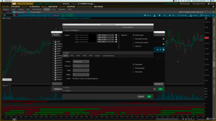Open settings gear on highlighted study row

[x=163, y=50]
